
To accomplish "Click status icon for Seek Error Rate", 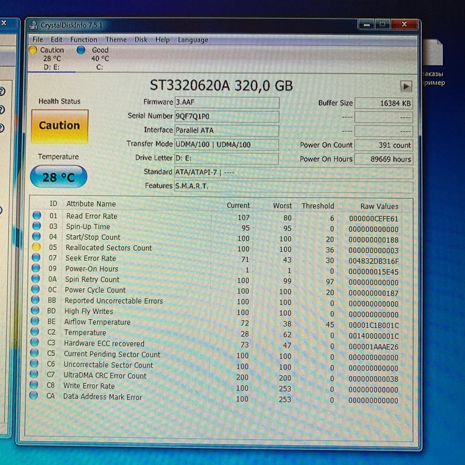I will [36, 257].
